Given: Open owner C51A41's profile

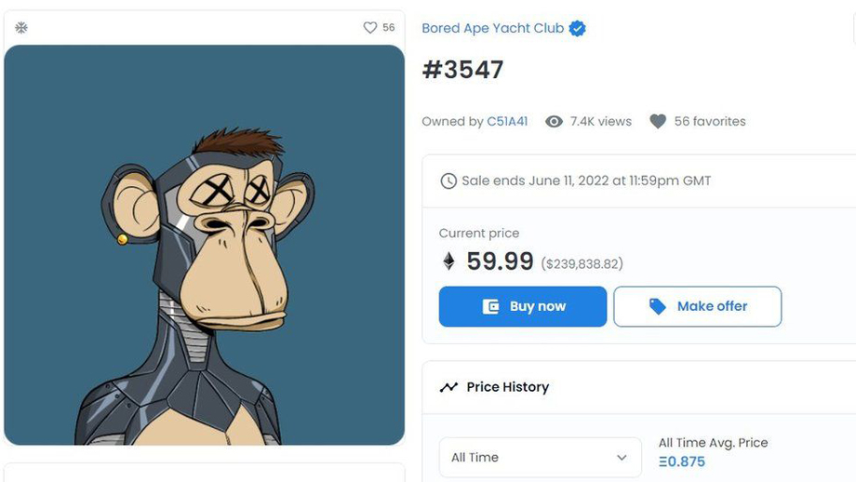Looking at the screenshot, I should click(507, 121).
